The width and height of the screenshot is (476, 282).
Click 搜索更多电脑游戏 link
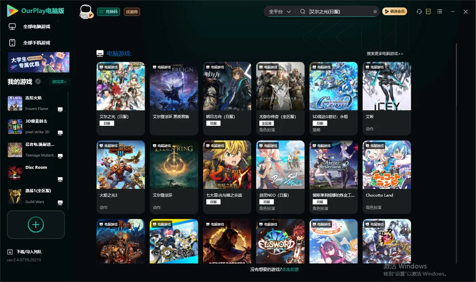(x=385, y=53)
